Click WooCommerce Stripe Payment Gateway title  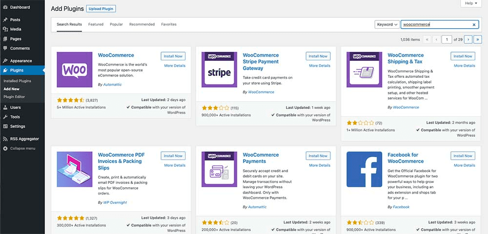[x=261, y=62]
